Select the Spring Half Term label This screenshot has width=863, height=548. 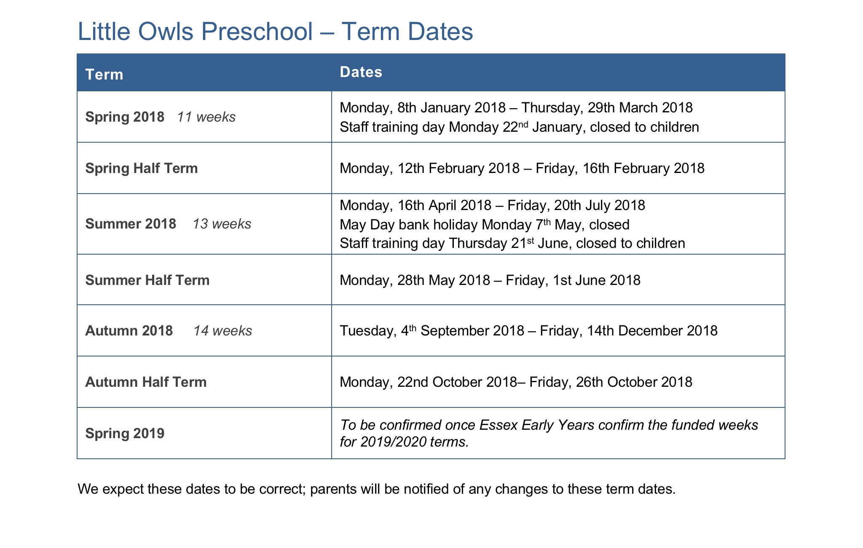coord(142,168)
